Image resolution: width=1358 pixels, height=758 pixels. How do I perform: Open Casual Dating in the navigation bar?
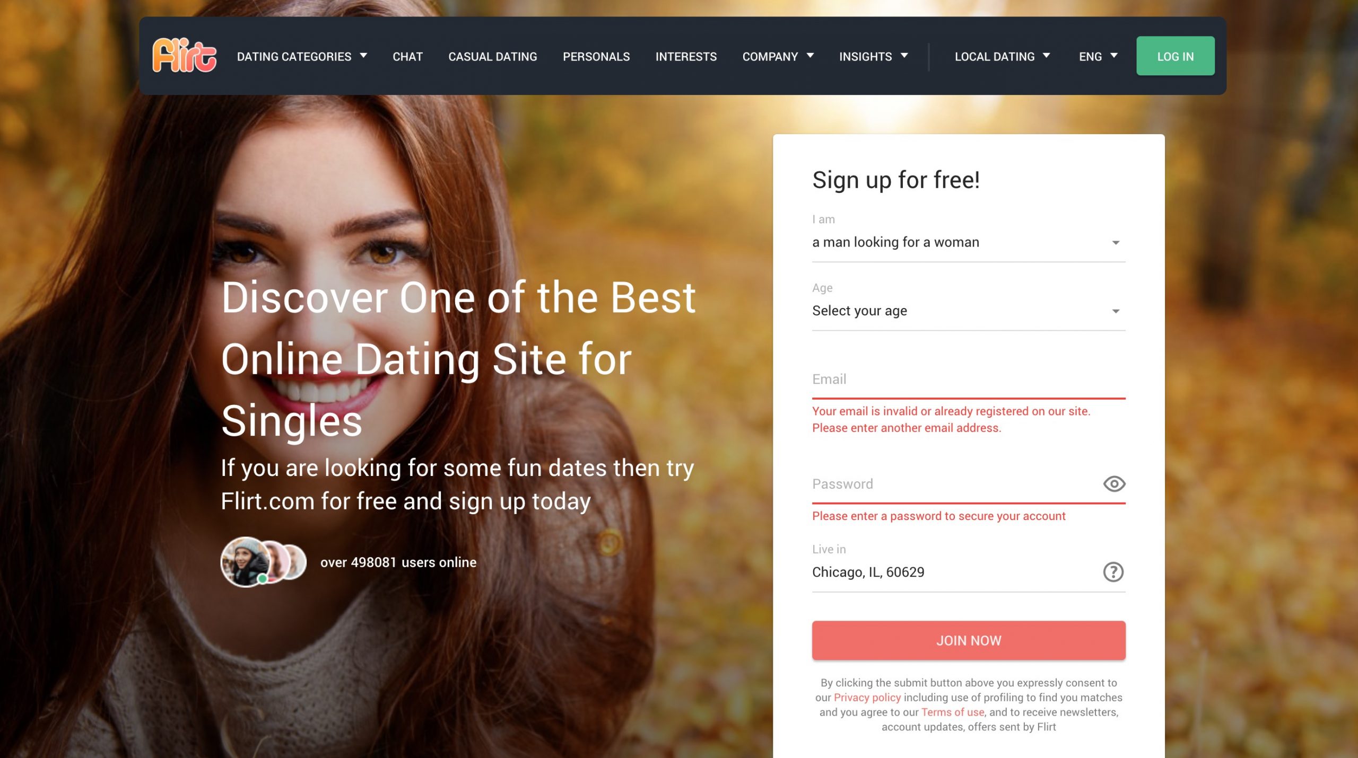492,56
